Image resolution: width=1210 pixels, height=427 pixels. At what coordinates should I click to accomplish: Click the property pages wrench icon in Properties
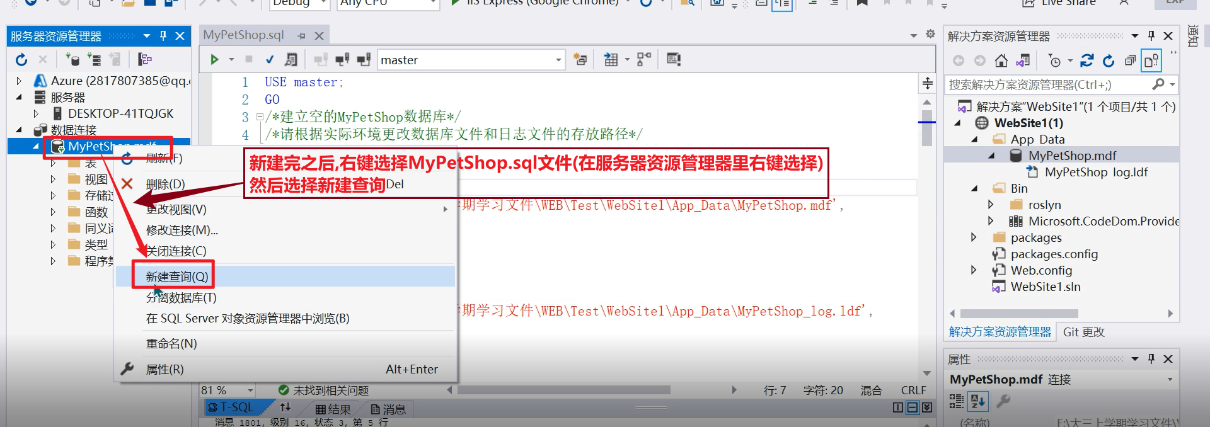tap(1003, 401)
